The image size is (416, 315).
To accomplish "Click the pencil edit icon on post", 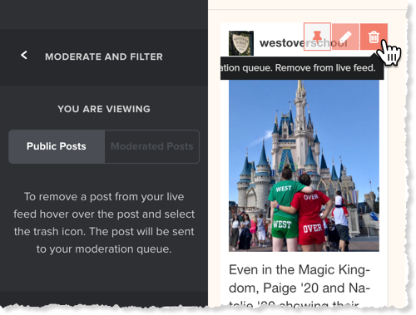I will pos(345,37).
